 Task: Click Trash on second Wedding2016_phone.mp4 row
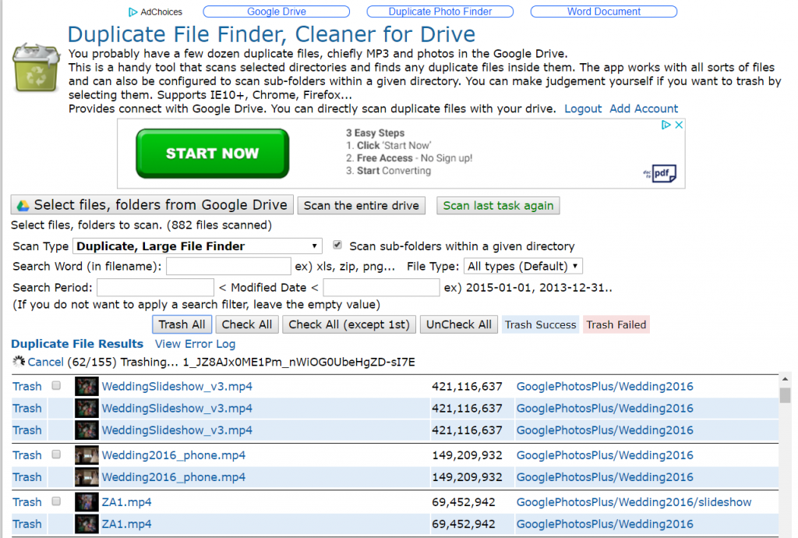click(x=27, y=477)
